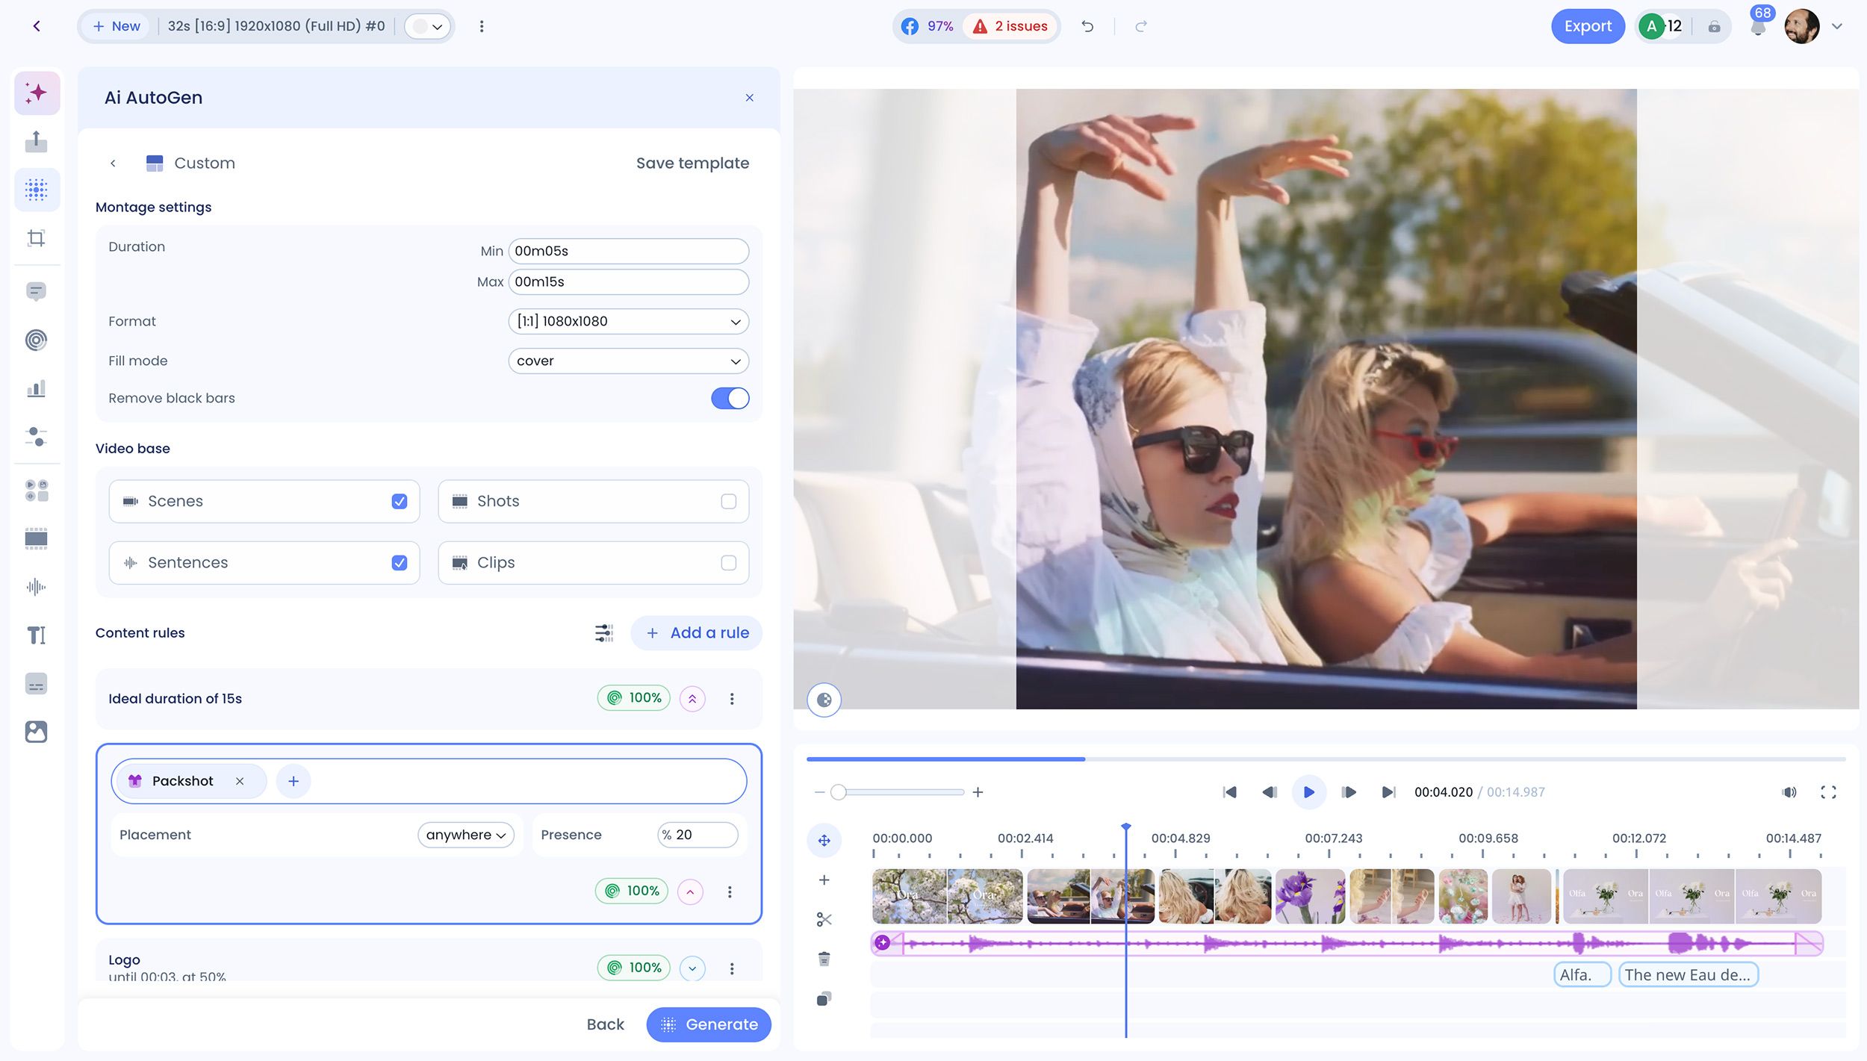This screenshot has width=1867, height=1061.
Task: Click the timeline zoom slider handle
Action: (838, 792)
